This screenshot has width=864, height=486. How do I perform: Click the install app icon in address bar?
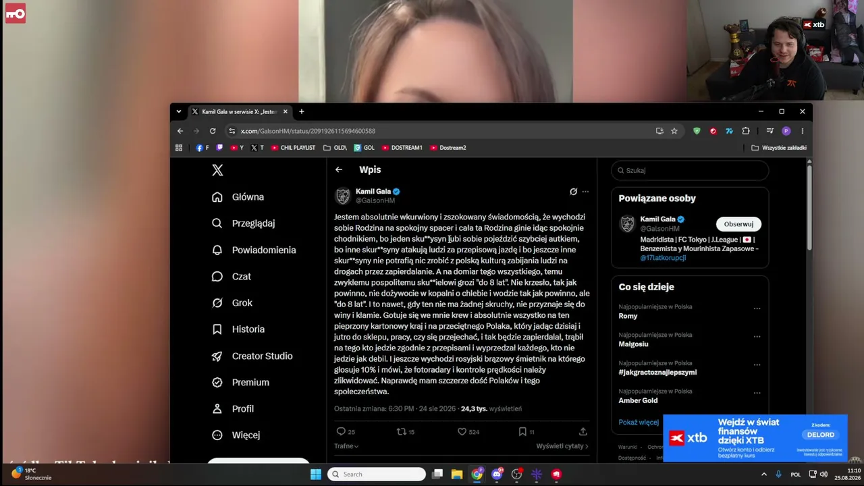click(659, 131)
